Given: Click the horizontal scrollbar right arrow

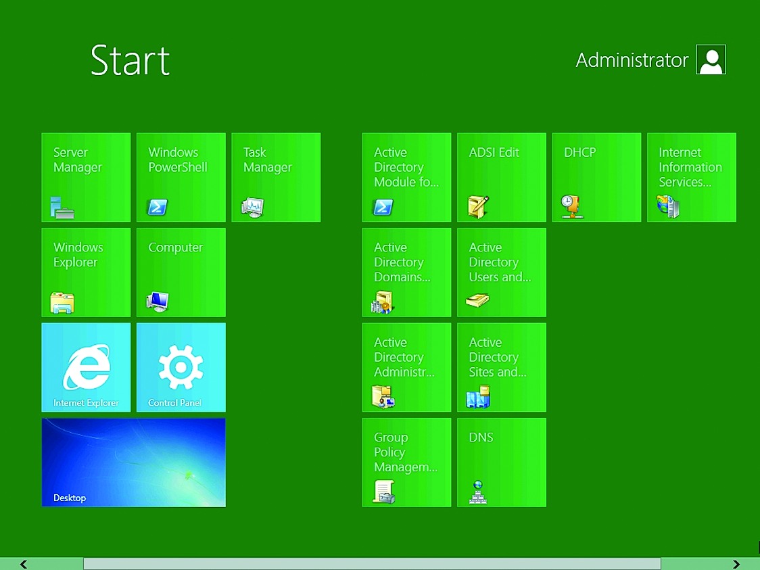Looking at the screenshot, I should (x=736, y=564).
